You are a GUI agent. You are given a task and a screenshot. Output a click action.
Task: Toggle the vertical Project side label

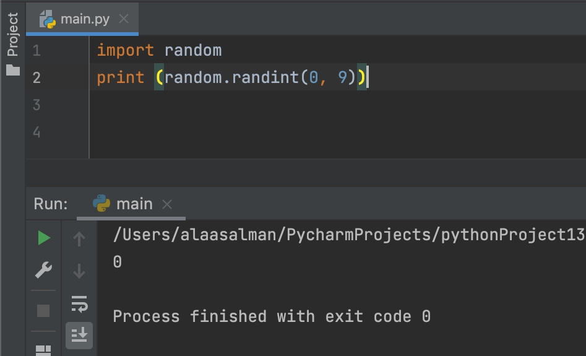coord(13,35)
